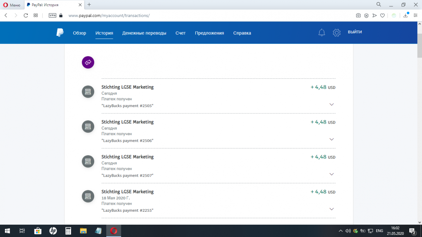Click the PayPal logo in header
Viewport: 422px width, 237px height.
(60, 33)
